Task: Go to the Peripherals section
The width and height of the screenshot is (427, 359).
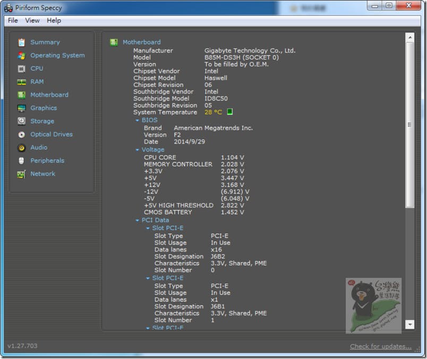Action: [47, 161]
